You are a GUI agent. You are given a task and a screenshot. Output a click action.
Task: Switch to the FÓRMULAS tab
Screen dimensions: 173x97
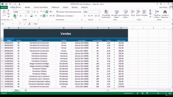[55, 7]
